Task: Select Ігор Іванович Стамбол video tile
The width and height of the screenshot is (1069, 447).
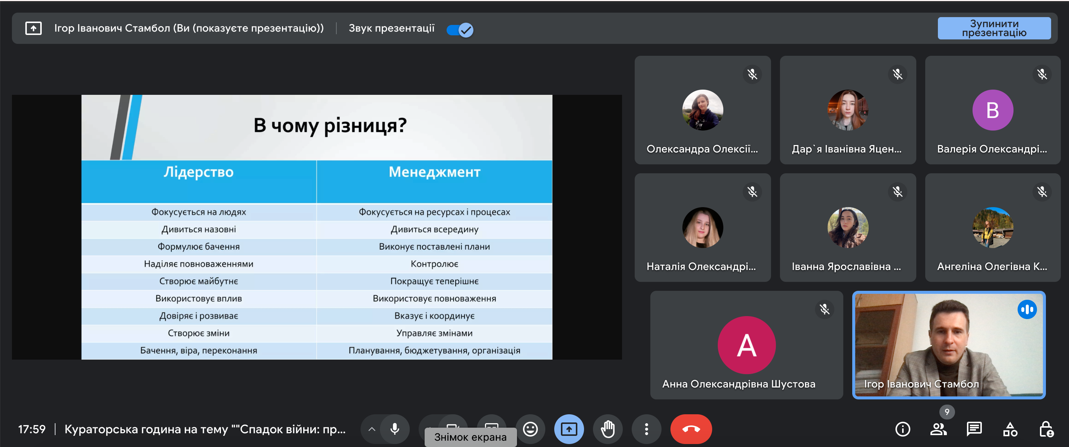Action: 948,345
